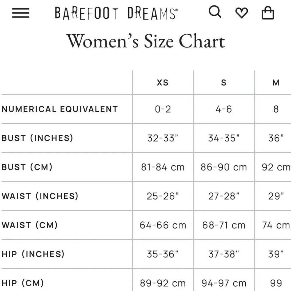Select the HIP (INCHES) row label

[x=33, y=254]
